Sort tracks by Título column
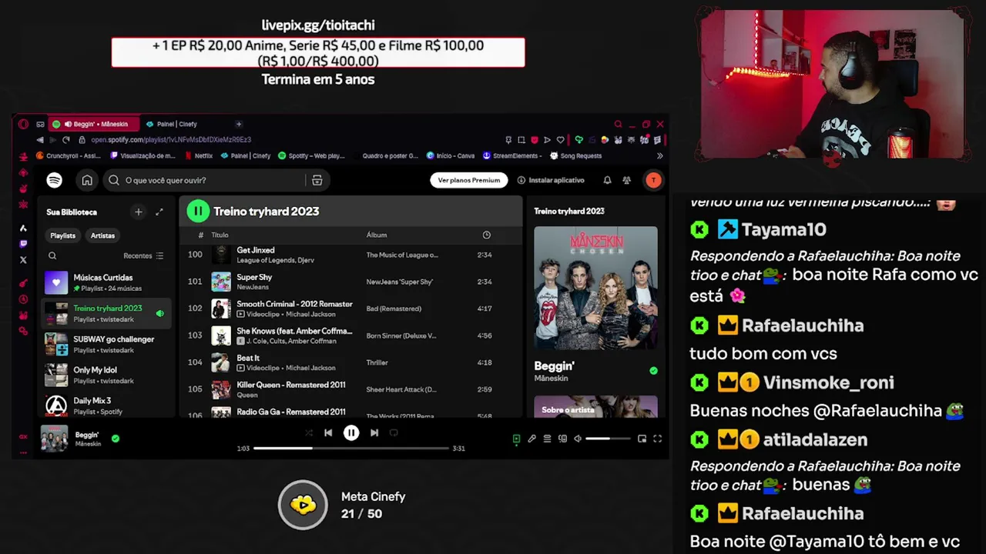The height and width of the screenshot is (554, 986). point(220,235)
